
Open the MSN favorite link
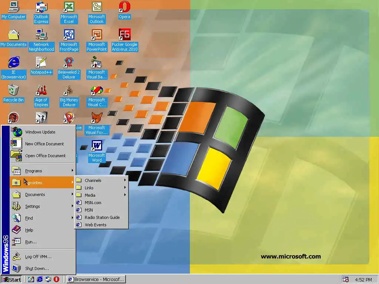click(x=101, y=210)
